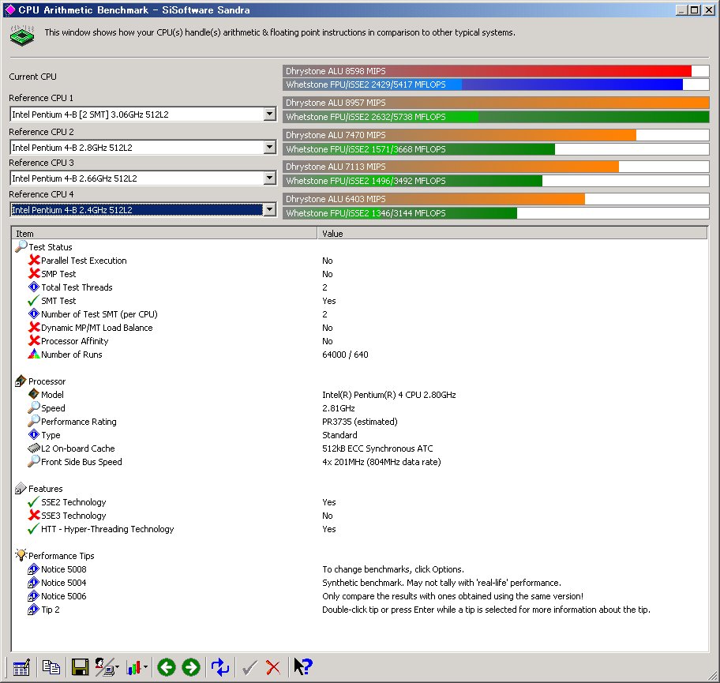Open the Options toolbar icon
This screenshot has height=683, width=720.
tap(103, 667)
